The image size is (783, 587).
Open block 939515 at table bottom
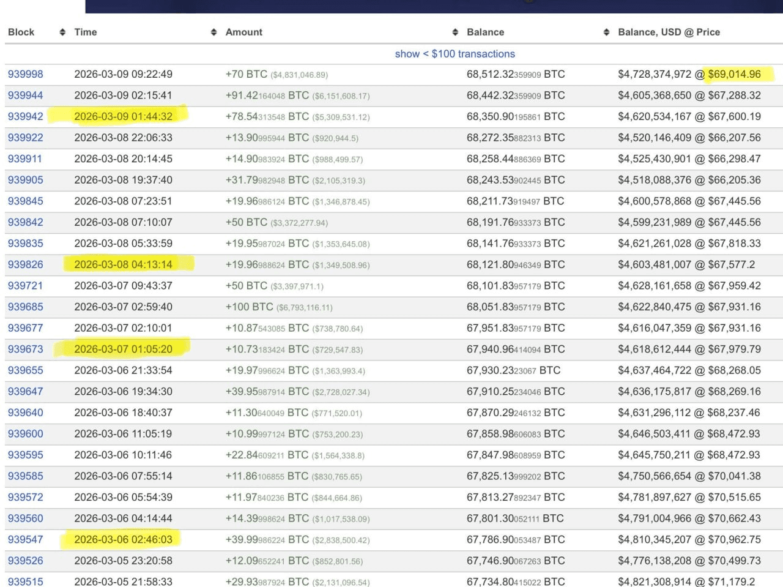pyautogui.click(x=26, y=581)
